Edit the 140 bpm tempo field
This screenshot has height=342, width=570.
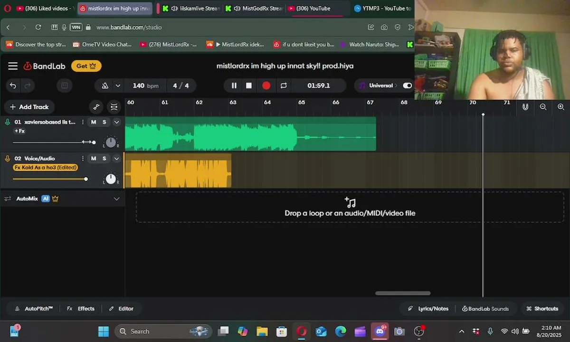[145, 85]
